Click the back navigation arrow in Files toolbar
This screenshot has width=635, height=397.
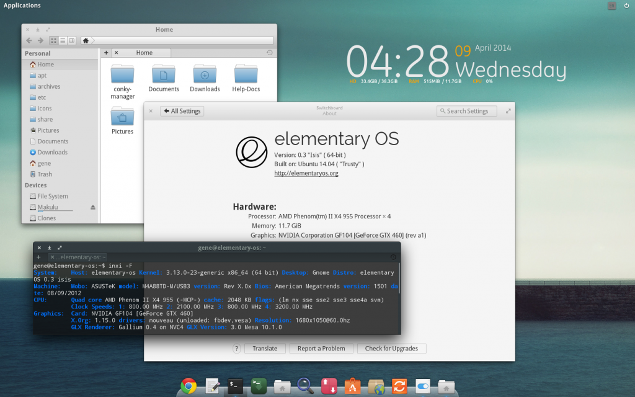click(29, 39)
